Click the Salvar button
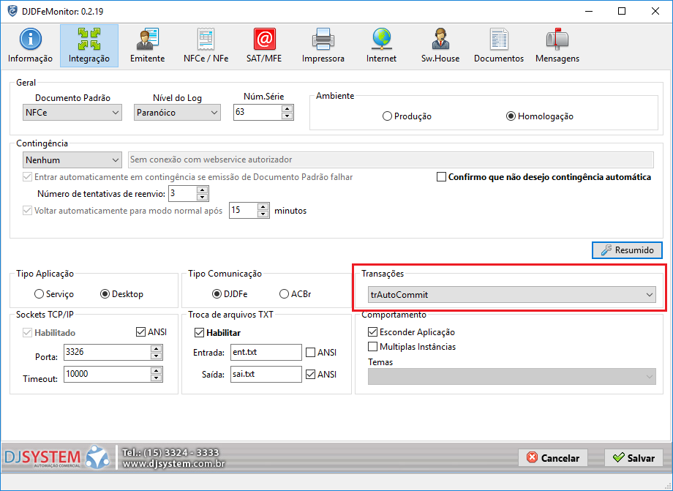The height and width of the screenshot is (491, 673). point(633,458)
